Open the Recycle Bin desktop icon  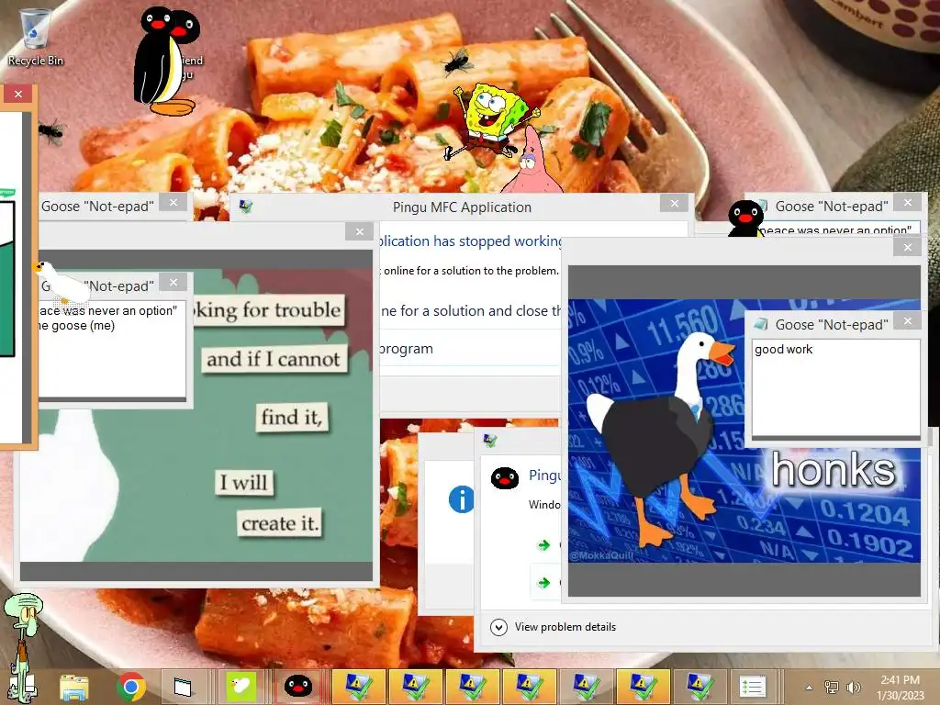[x=35, y=37]
